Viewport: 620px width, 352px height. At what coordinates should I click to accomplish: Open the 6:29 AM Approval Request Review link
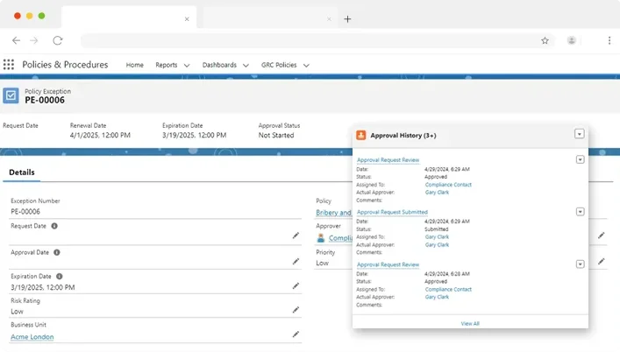tap(388, 160)
